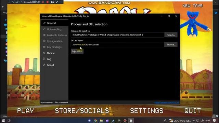Screen dimensions: 219x123
Task: Click the Theme funnel icon
Action: click(x=44, y=53)
